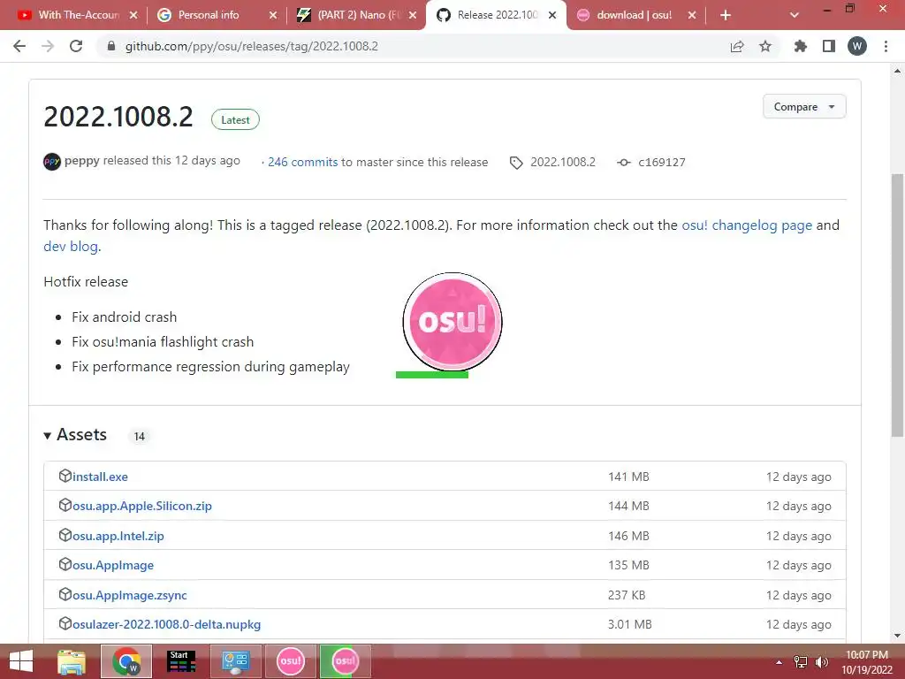This screenshot has width=905, height=679.
Task: Open the pink osu! taskbar app
Action: coord(290,661)
